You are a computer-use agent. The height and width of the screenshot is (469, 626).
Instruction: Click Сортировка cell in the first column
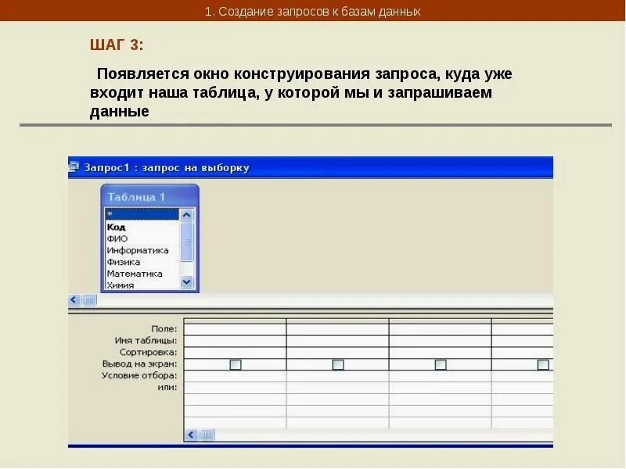(x=236, y=353)
